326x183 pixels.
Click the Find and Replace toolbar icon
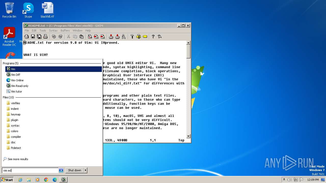click(90, 37)
